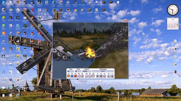Click the analog clock desktop gadget
181x101 pixels.
[x=173, y=10]
